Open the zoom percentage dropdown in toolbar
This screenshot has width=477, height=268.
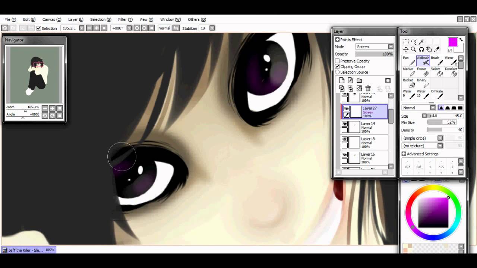click(x=82, y=28)
